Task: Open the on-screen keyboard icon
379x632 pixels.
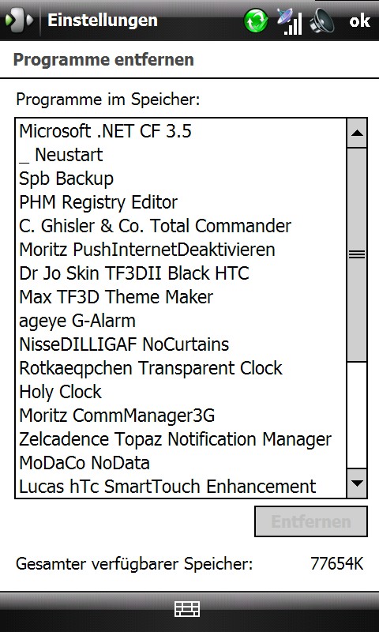Action: pos(187,608)
